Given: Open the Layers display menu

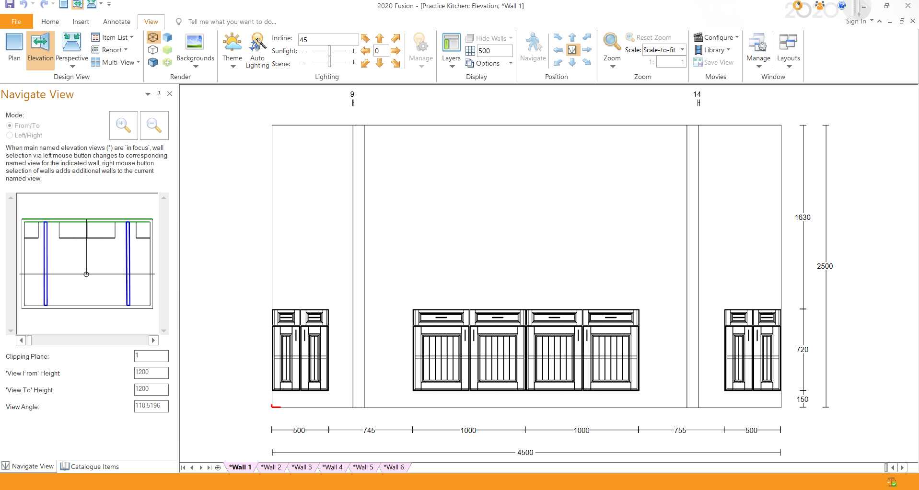Looking at the screenshot, I should [451, 50].
